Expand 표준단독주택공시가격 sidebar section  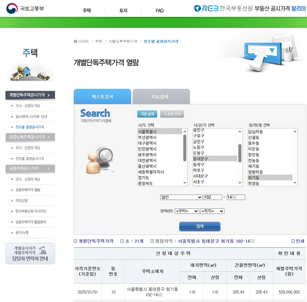30,137
